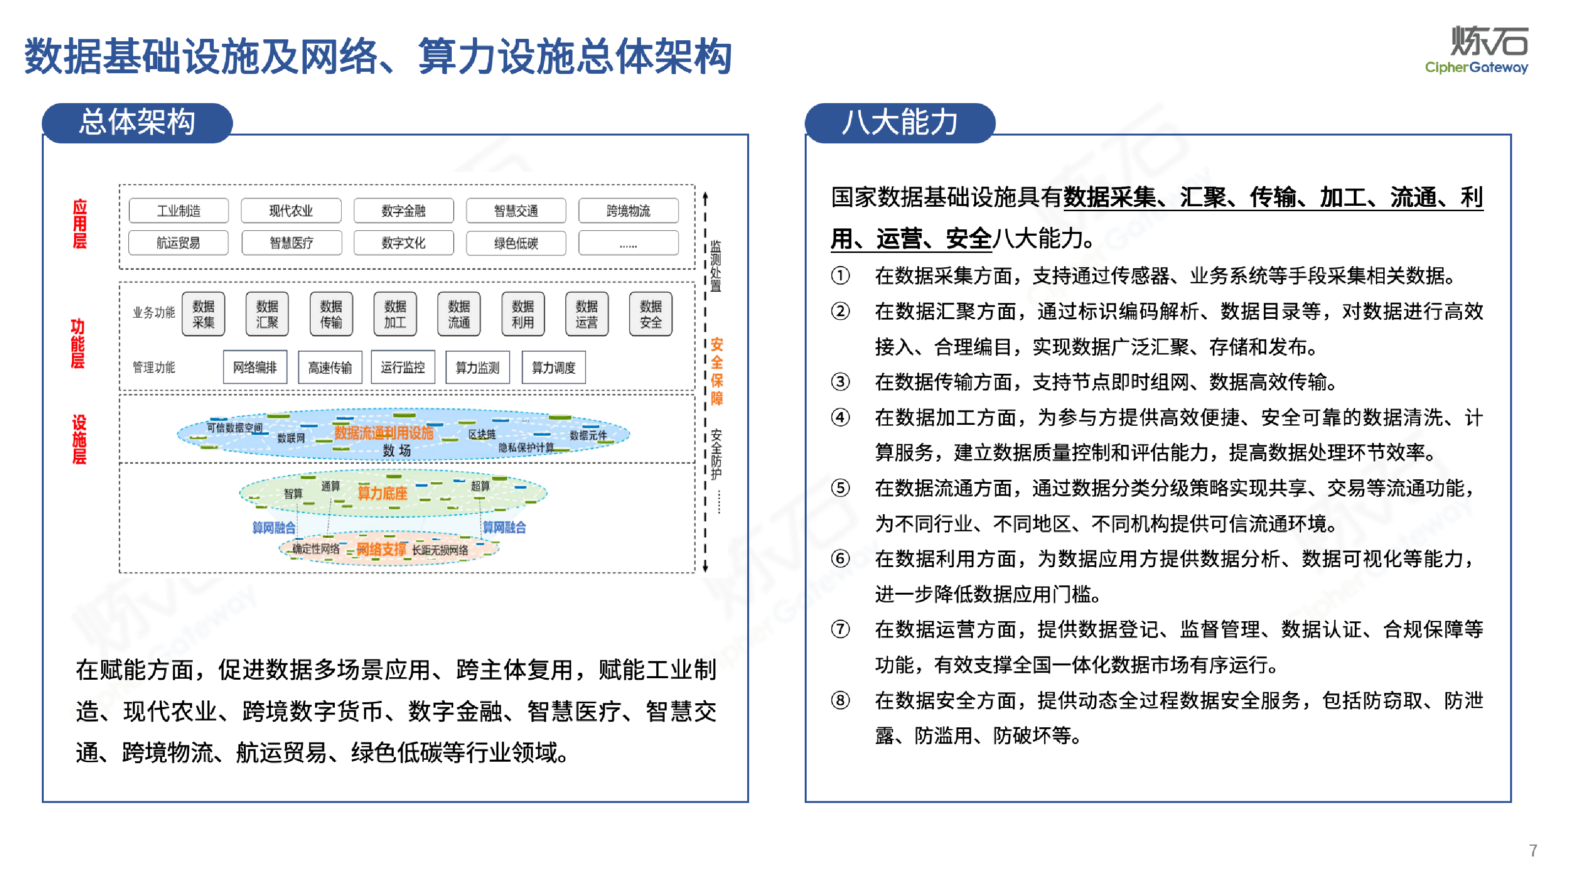The image size is (1573, 884).
Task: Click the 监测处置 vertical label
Action: pos(716,266)
